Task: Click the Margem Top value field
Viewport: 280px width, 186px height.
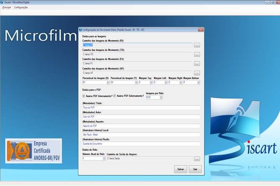Action: (x=144, y=82)
